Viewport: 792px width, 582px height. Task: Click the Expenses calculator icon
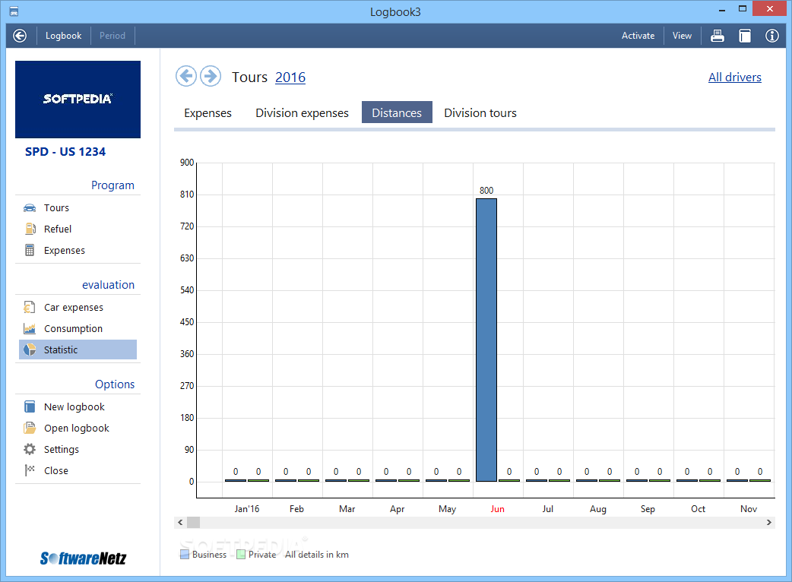pos(30,251)
